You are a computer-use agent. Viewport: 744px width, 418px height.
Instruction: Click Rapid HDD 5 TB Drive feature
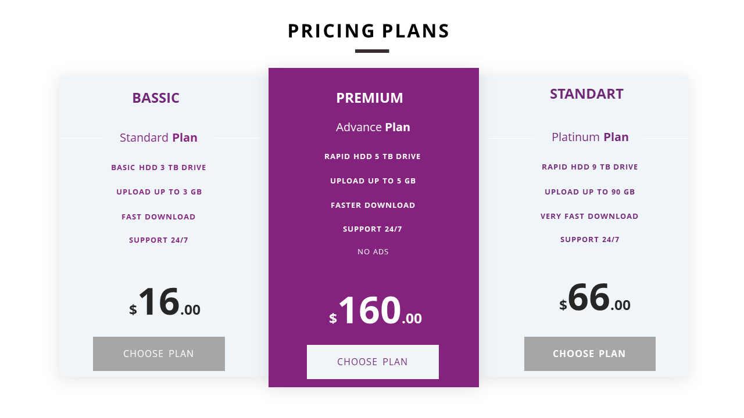pyautogui.click(x=373, y=156)
